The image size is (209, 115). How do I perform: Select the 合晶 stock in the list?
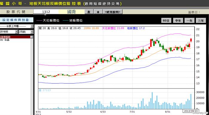click(5, 40)
